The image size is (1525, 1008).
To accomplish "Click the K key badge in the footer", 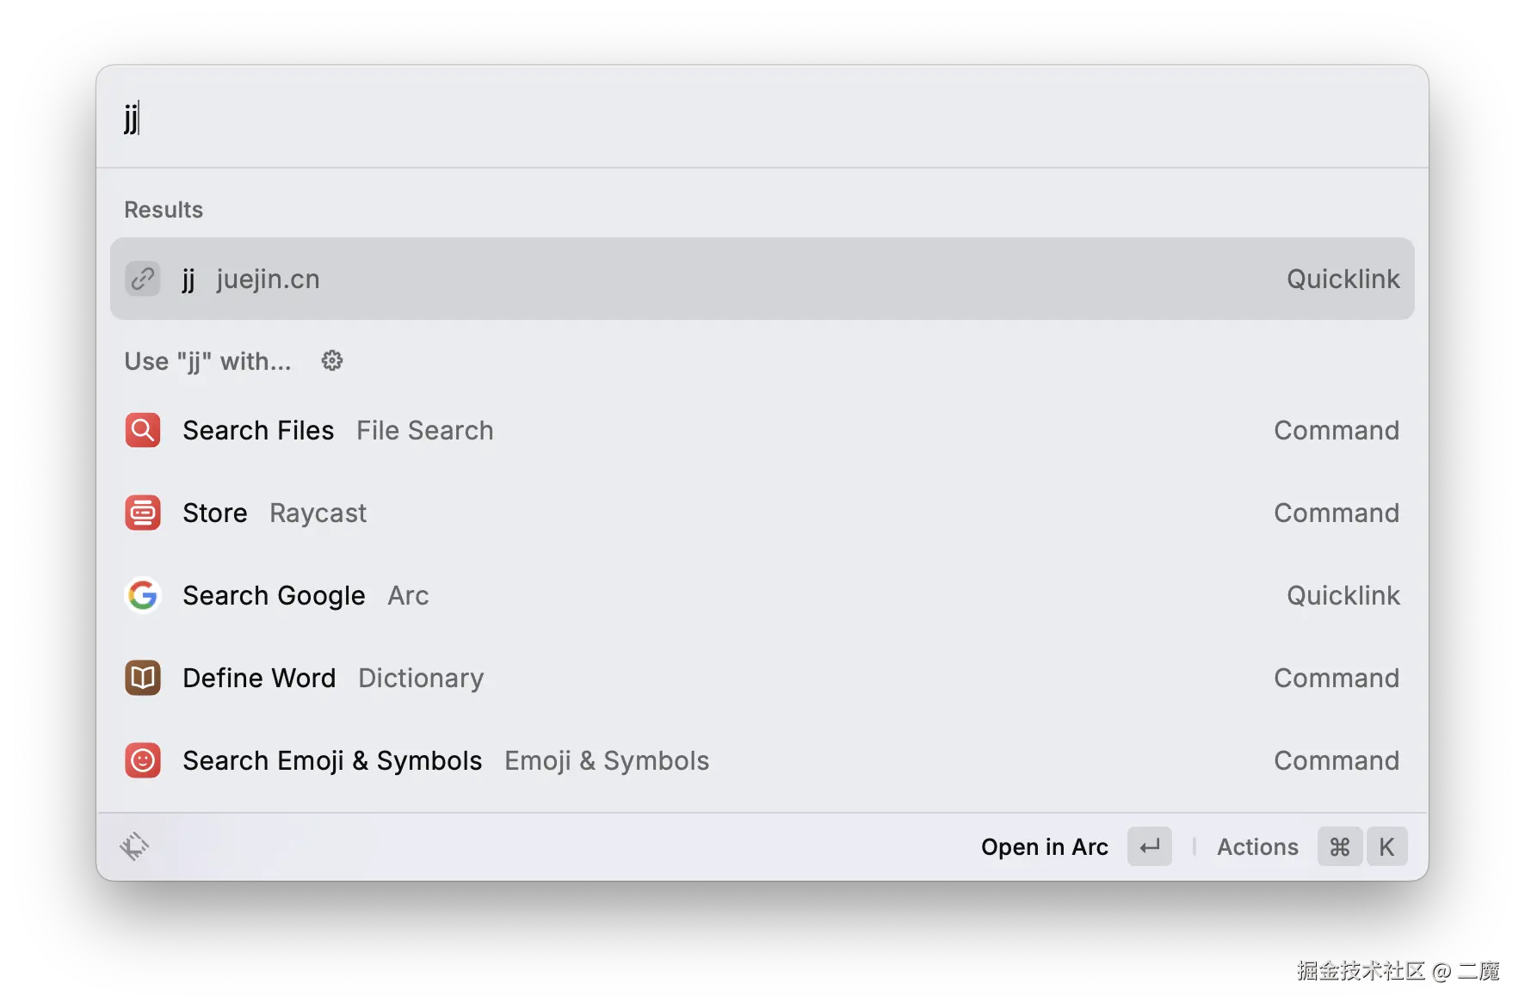I will click(x=1386, y=846).
